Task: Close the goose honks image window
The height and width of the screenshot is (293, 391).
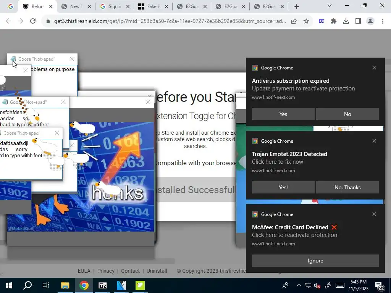Action: click(148, 102)
